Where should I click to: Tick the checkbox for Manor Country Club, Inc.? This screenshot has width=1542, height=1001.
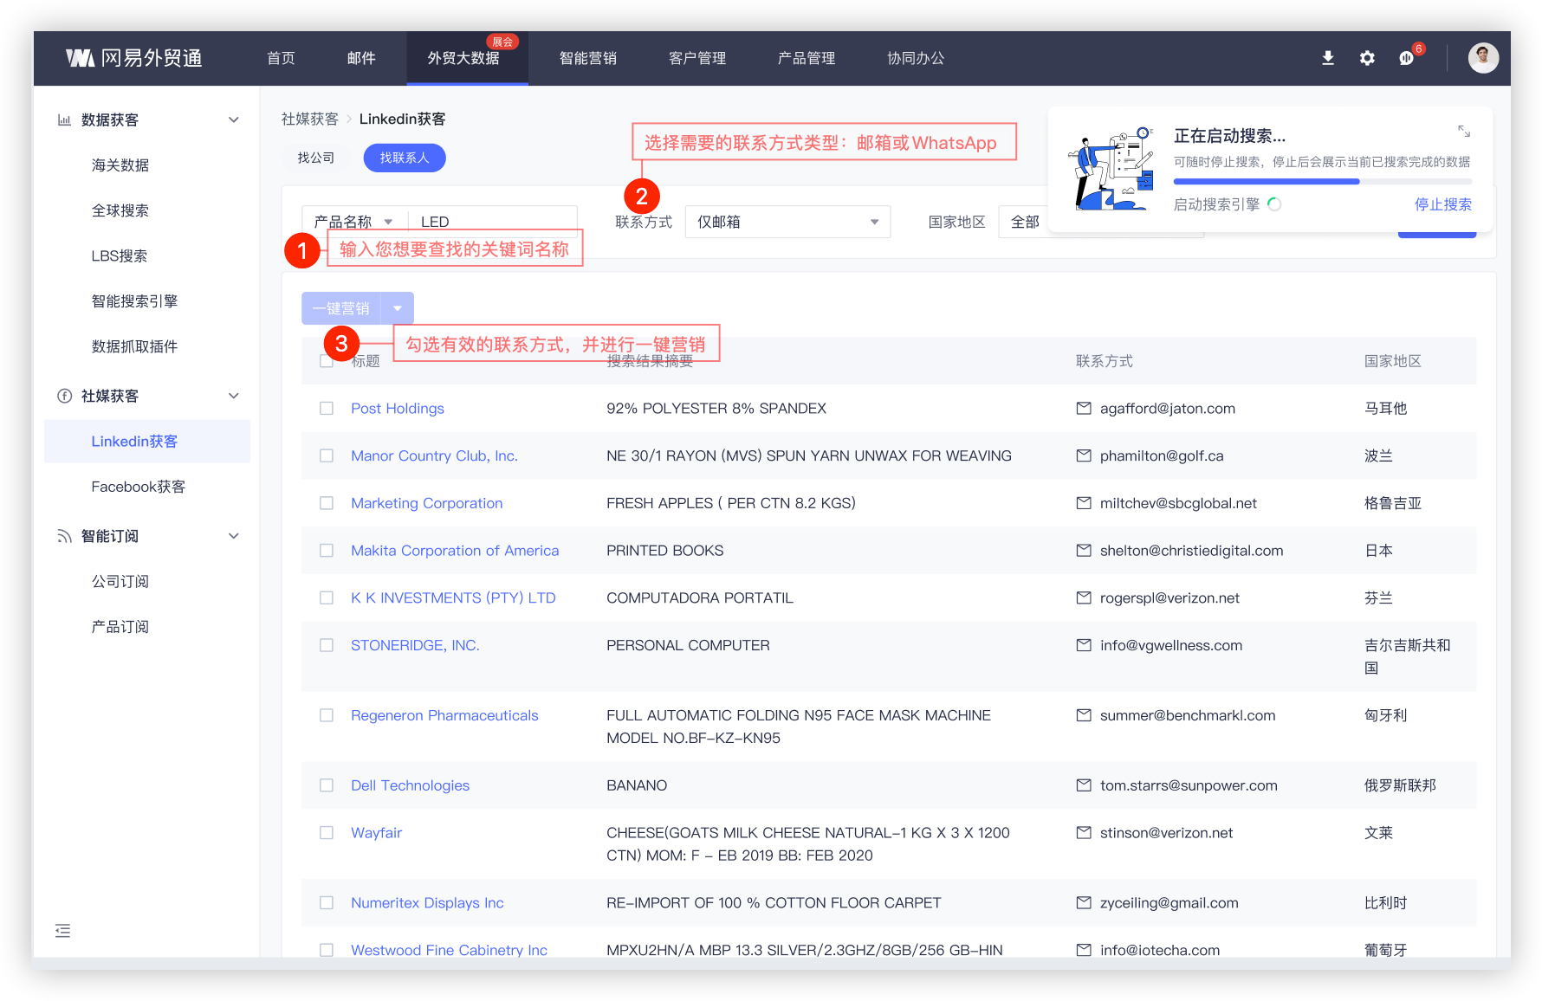(x=327, y=455)
